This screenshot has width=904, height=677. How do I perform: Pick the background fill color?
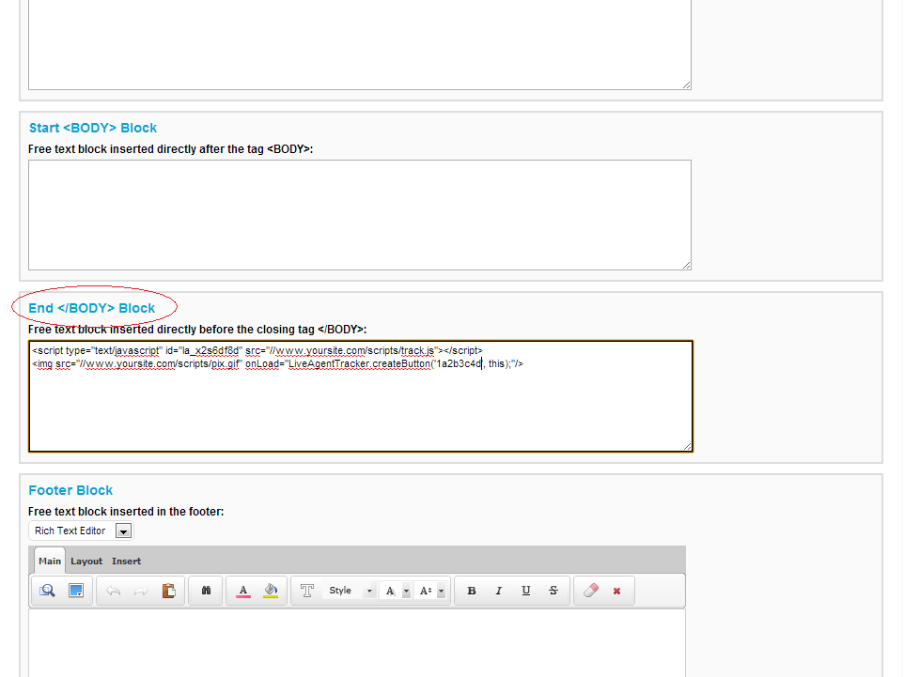point(271,591)
